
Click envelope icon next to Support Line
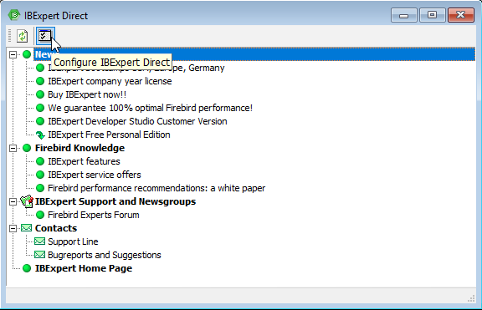[x=39, y=241]
